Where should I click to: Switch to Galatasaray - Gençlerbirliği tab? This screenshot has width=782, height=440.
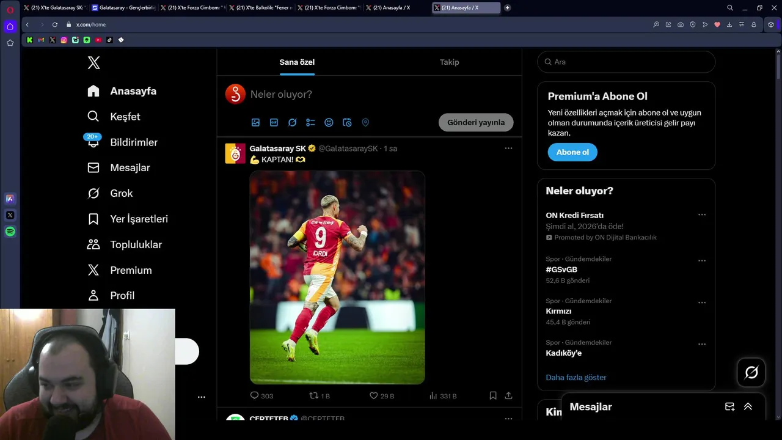123,8
